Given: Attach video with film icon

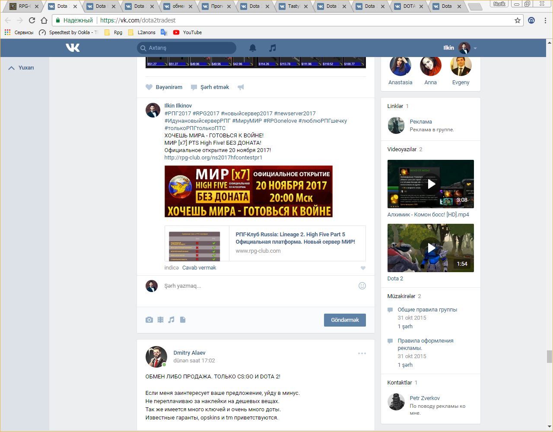Looking at the screenshot, I should (x=160, y=320).
